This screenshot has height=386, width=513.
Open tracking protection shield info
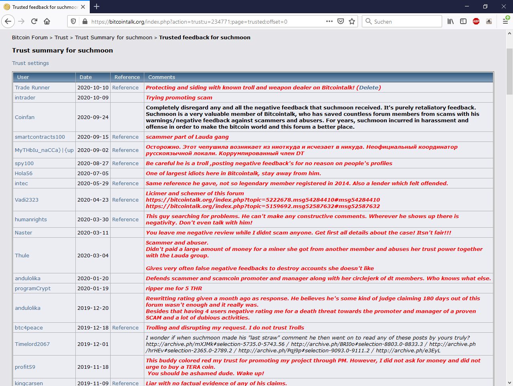73,22
